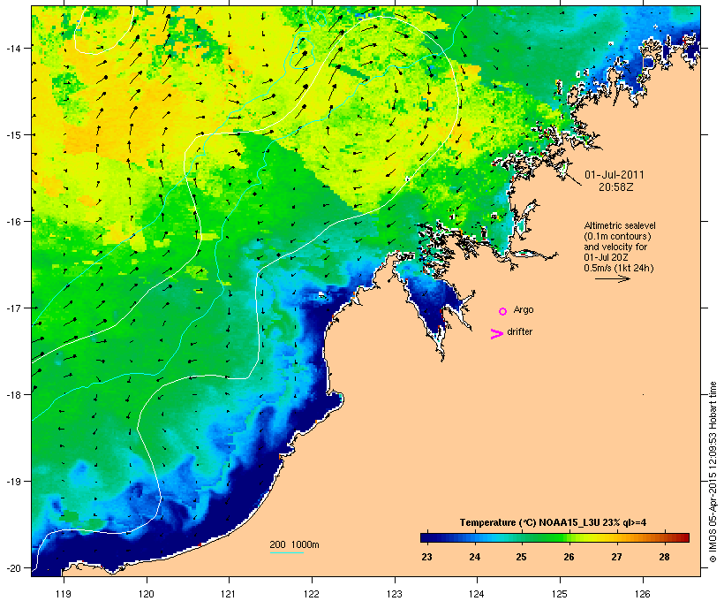
Task: Click the vertical IMOS copyright timestamp text
Action: 713,472
